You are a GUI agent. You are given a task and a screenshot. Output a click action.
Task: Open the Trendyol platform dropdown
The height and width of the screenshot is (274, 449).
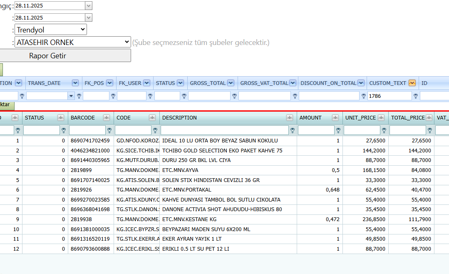(51, 30)
